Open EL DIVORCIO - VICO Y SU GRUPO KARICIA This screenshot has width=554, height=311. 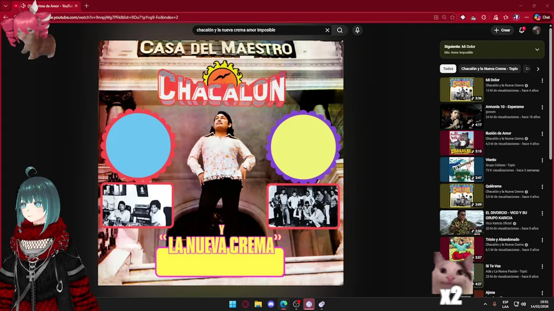click(x=506, y=215)
